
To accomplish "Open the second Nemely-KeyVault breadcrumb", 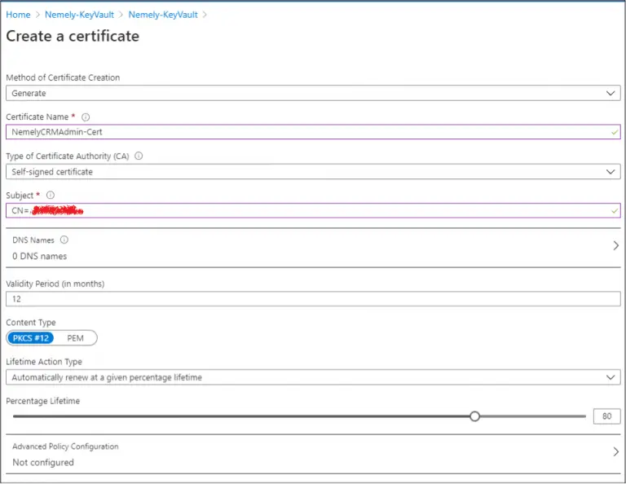I will pyautogui.click(x=163, y=15).
